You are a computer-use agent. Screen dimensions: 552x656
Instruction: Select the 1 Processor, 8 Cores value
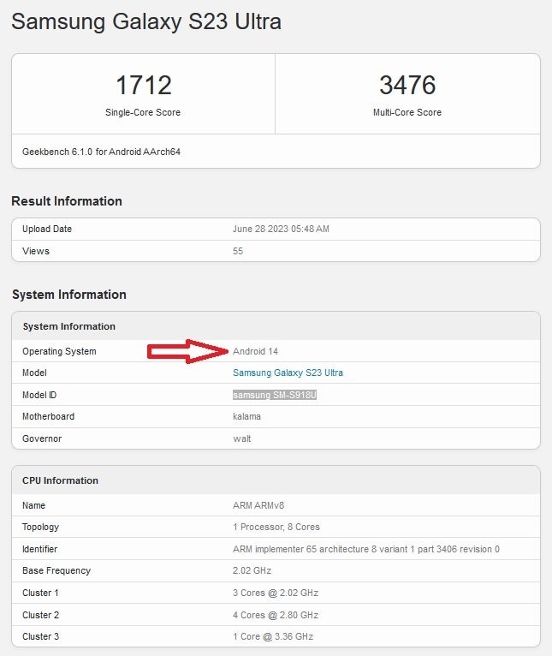pyautogui.click(x=276, y=528)
